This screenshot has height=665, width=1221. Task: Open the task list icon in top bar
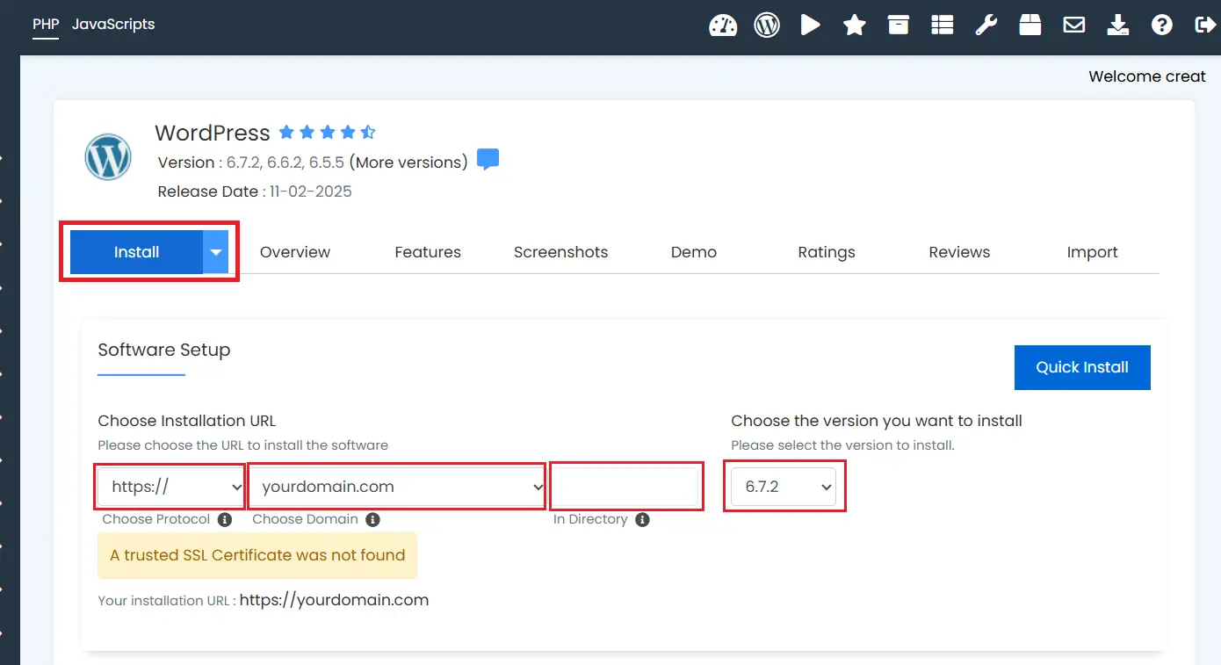[943, 25]
